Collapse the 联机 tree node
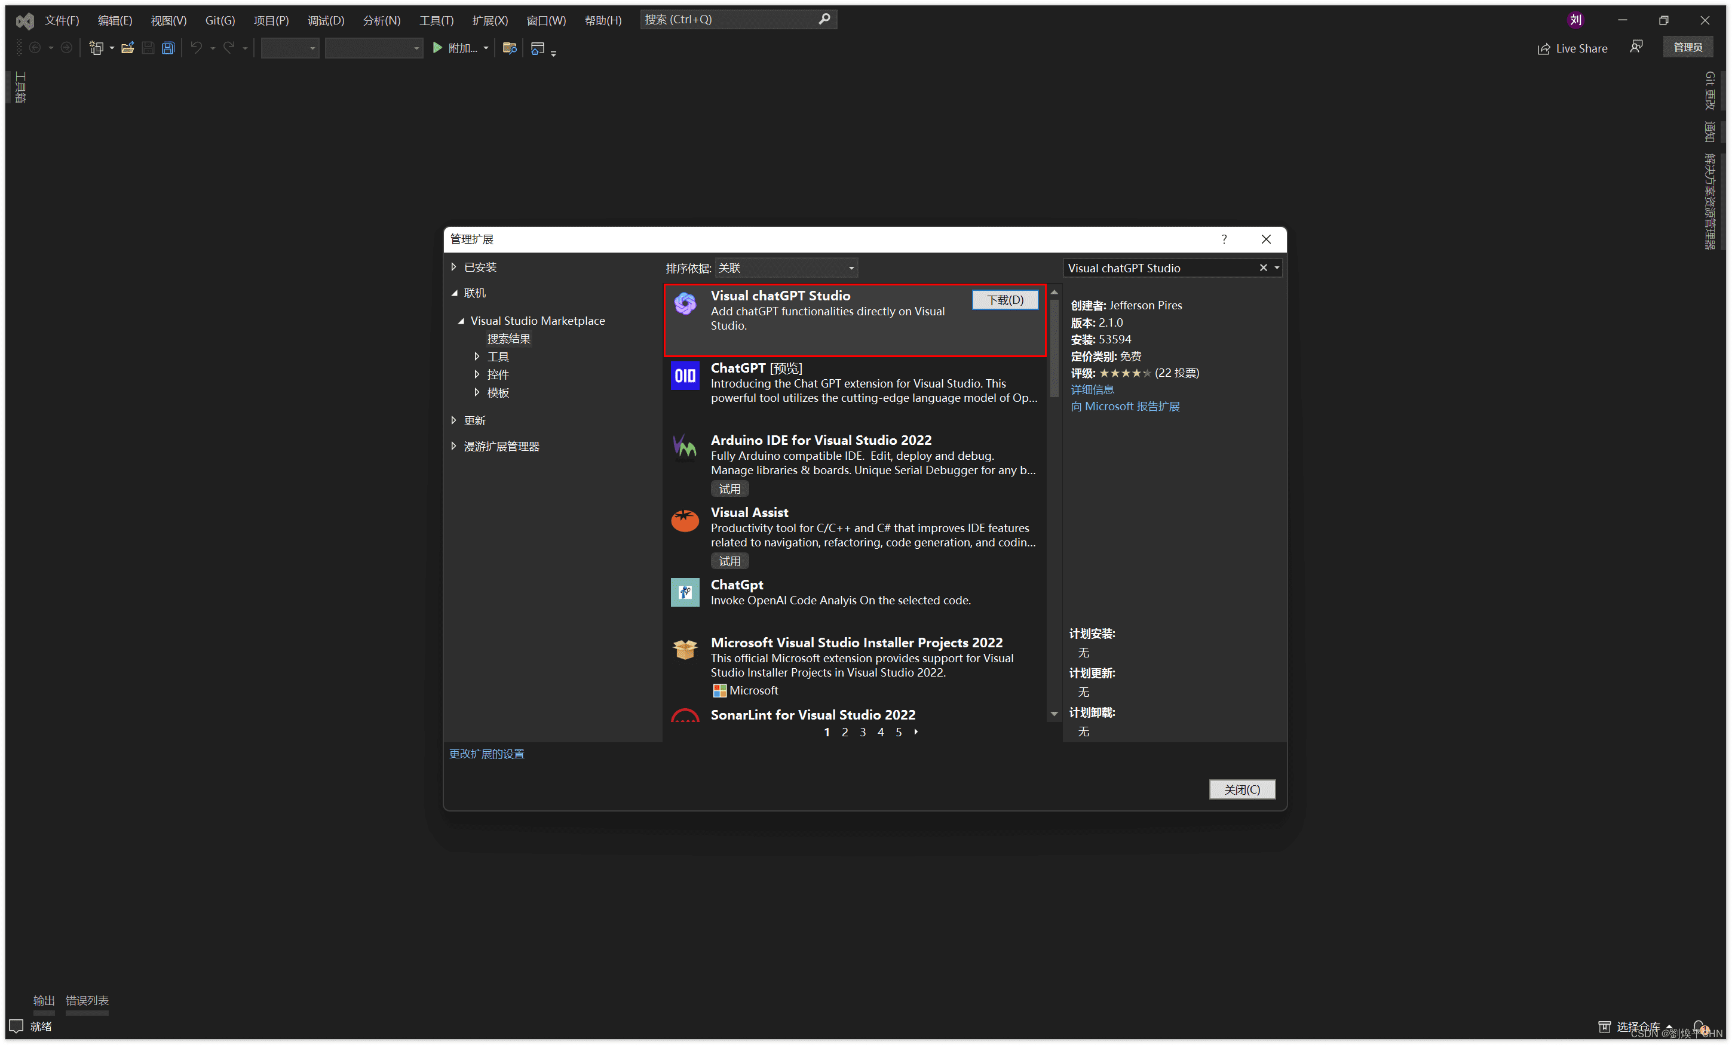The width and height of the screenshot is (1732, 1045). pyautogui.click(x=454, y=293)
